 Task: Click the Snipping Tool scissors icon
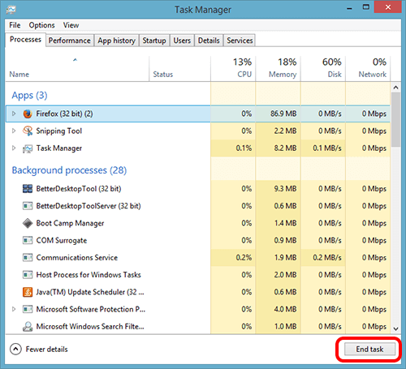tap(28, 131)
